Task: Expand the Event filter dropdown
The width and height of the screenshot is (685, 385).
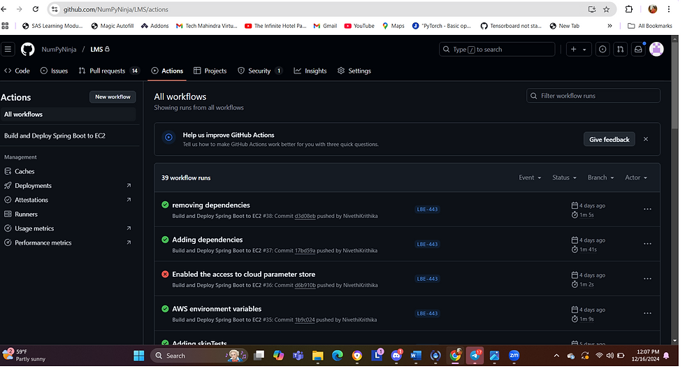Action: click(530, 177)
